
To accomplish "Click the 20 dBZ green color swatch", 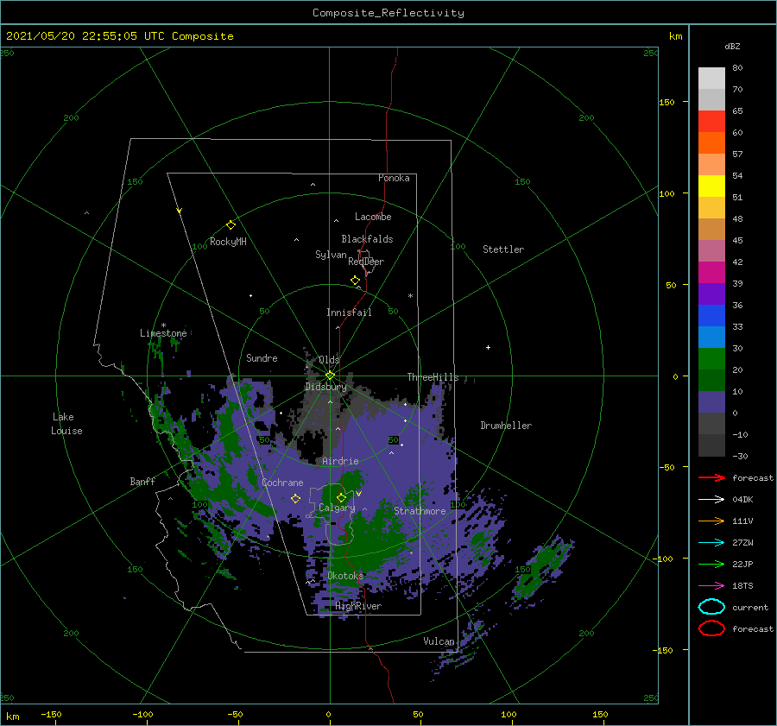I will [711, 359].
